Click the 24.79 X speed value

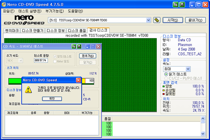198,110
